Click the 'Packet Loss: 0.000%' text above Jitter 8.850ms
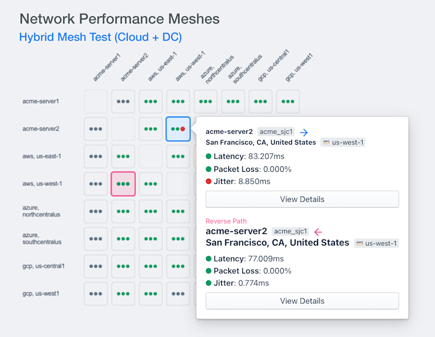Screen dimensions: 435x337 (252, 169)
